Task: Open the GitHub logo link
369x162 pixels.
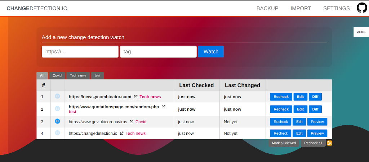Action: click(x=362, y=8)
